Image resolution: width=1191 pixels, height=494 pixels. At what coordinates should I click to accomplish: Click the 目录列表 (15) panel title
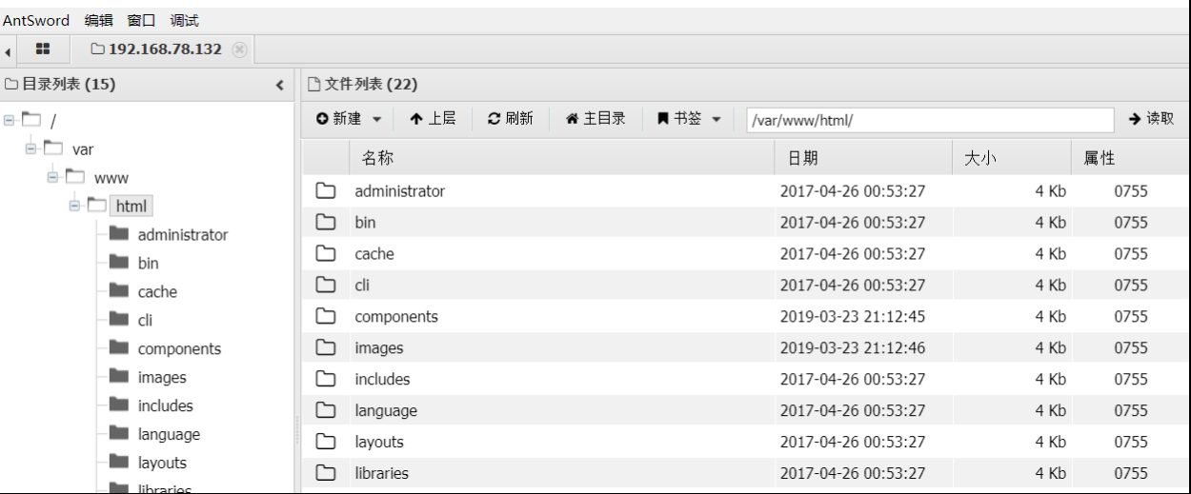click(x=61, y=85)
